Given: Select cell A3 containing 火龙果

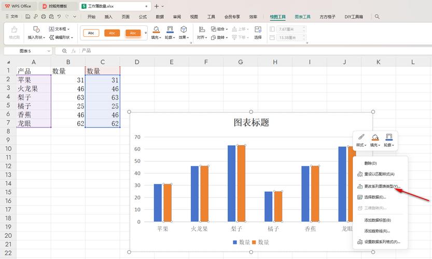Looking at the screenshot, I should click(34, 89).
